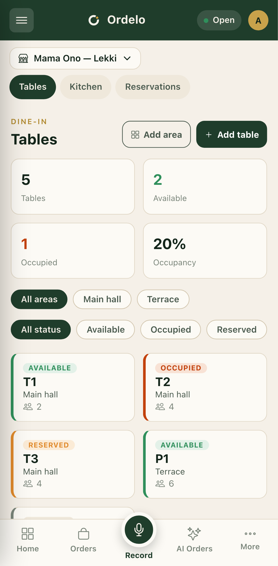Filter tables by Available status
The width and height of the screenshot is (278, 566).
tap(106, 330)
